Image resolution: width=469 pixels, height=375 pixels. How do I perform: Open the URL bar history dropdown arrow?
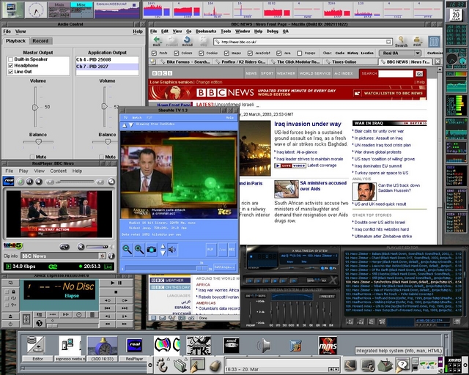[388, 42]
